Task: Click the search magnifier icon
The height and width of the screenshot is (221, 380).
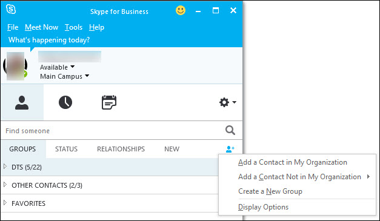Action: (x=230, y=130)
